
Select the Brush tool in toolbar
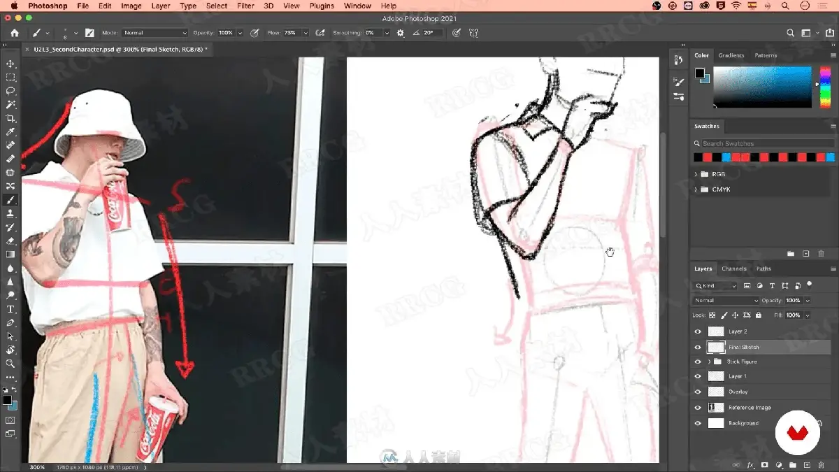tap(10, 200)
